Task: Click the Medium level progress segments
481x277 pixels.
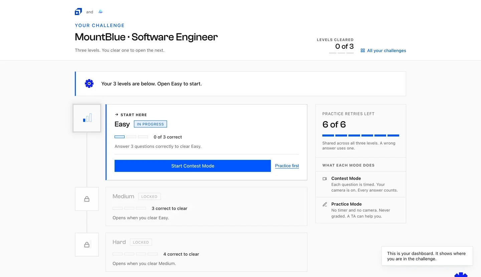Action: click(129, 208)
